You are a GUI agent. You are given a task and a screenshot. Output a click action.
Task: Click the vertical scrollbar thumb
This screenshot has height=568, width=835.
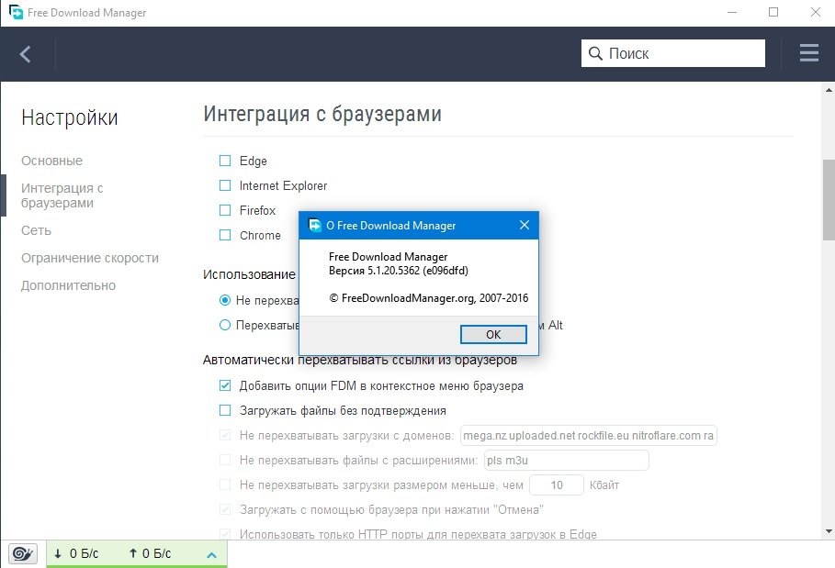pos(829,199)
